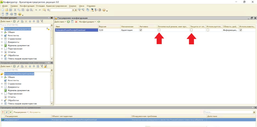Expand the Общие node in БухгалтерияПредприятия tree

coord(2,32)
